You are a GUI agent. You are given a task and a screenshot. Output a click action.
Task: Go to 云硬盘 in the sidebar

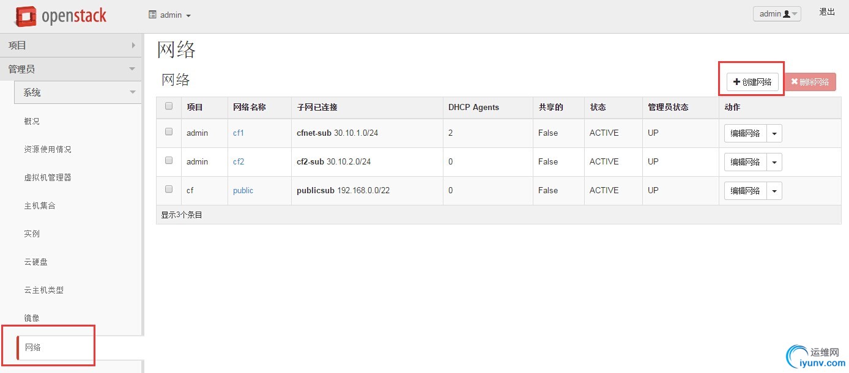coord(35,262)
